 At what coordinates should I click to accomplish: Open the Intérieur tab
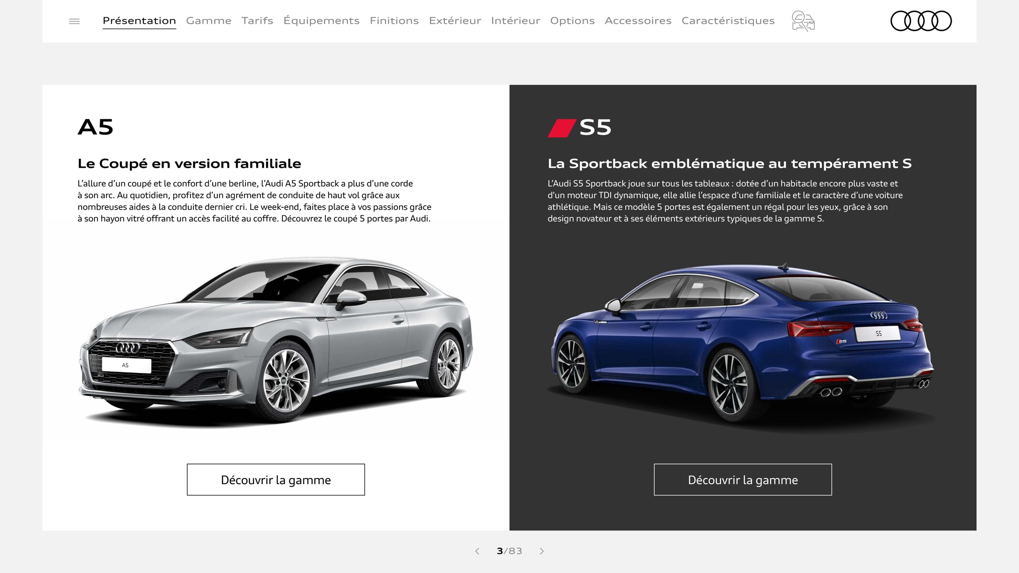(515, 21)
